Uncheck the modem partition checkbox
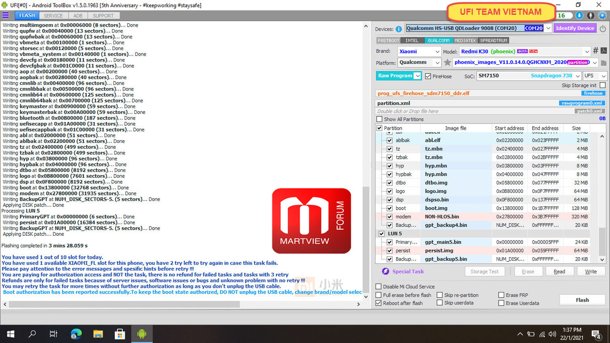Screen dimensions: 610x343 click(x=390, y=217)
